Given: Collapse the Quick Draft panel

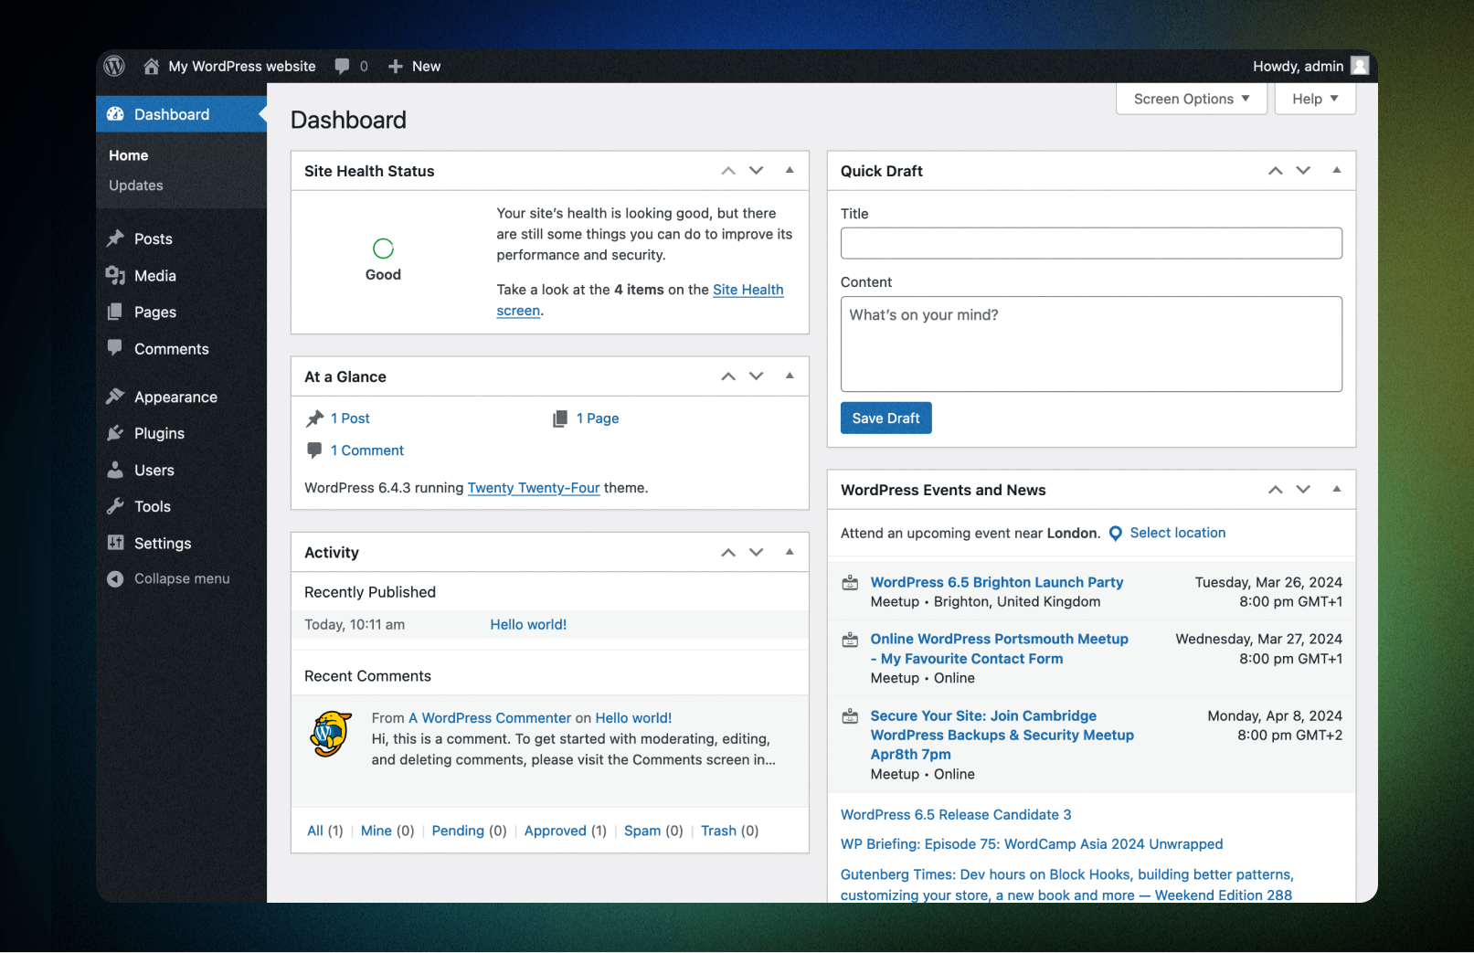Looking at the screenshot, I should (x=1337, y=170).
